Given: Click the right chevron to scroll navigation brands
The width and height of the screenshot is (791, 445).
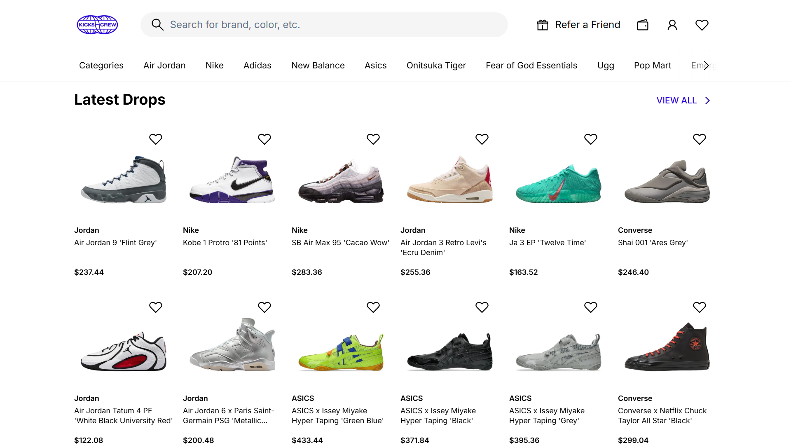Looking at the screenshot, I should click(707, 65).
